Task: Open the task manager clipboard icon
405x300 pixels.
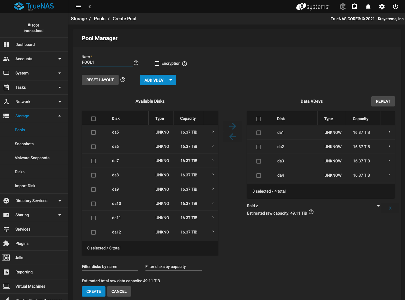Action: 354,6
